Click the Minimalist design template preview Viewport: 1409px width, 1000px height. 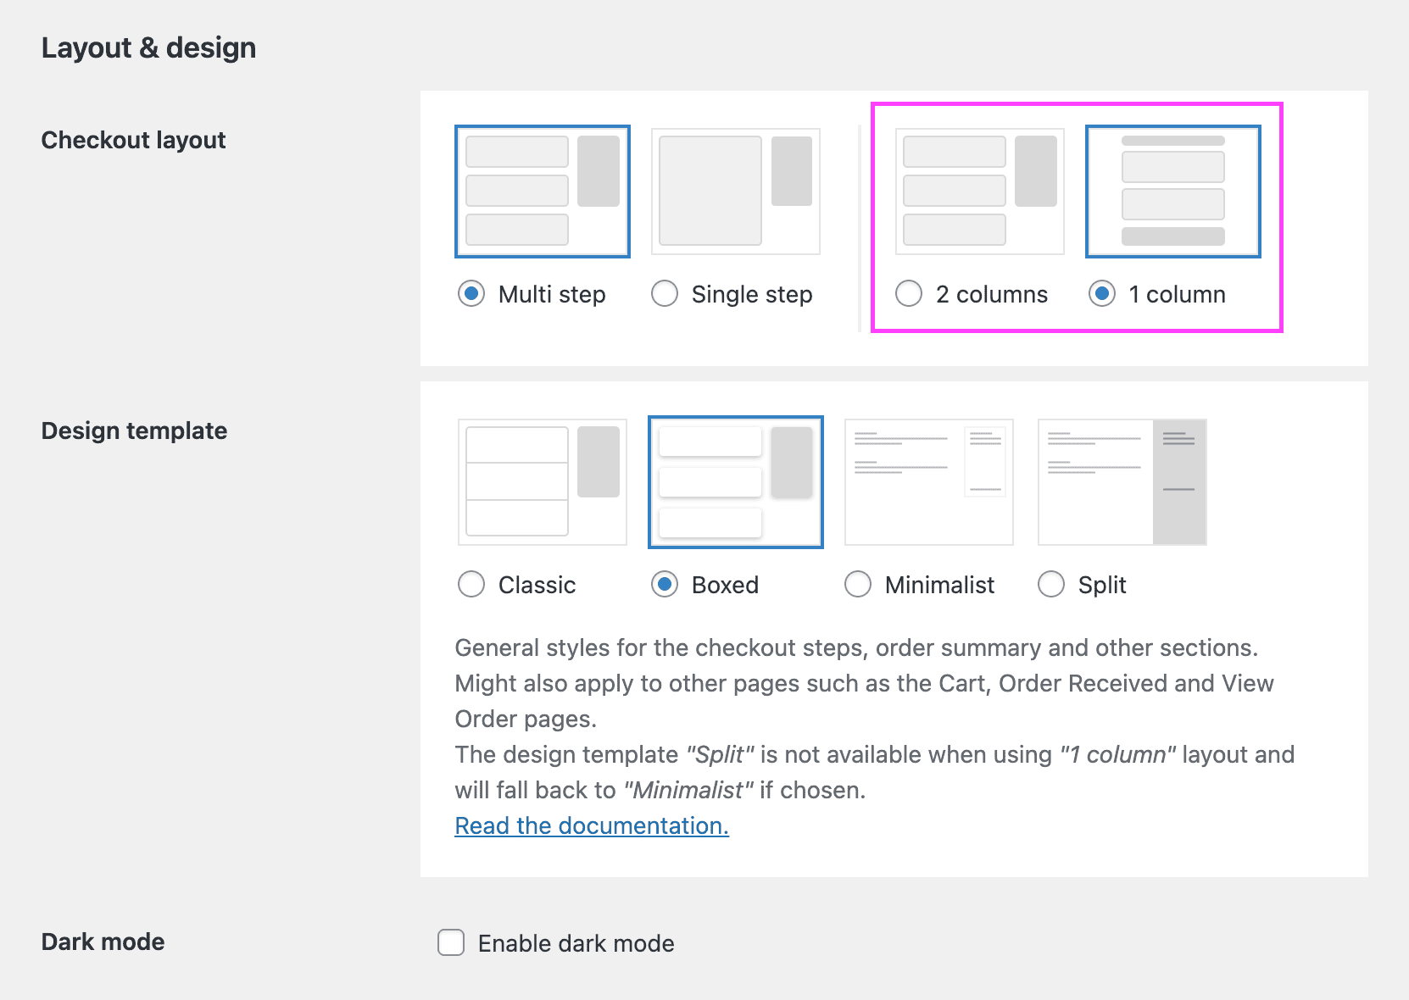click(x=928, y=481)
